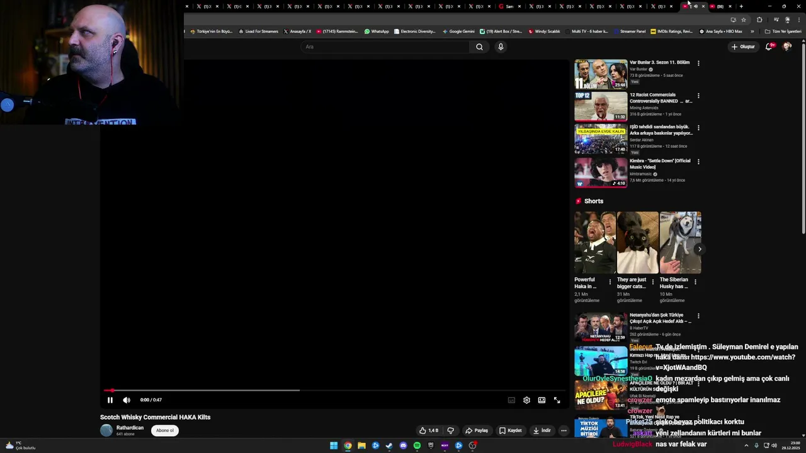Open a new browser tab
The height and width of the screenshot is (453, 806).
[741, 6]
